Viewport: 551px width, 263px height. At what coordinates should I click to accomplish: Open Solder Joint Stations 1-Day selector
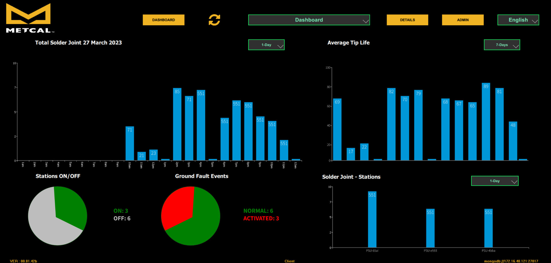[x=494, y=181]
